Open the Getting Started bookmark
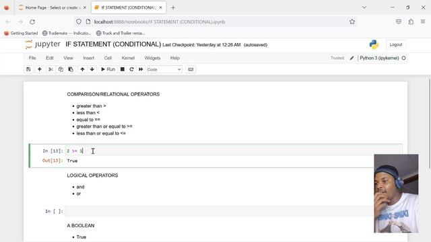 point(21,33)
